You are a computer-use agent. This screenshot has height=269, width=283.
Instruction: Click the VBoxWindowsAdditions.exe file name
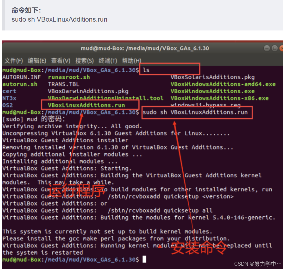[213, 91]
